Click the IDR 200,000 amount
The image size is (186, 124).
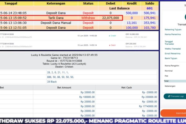coord(131,44)
